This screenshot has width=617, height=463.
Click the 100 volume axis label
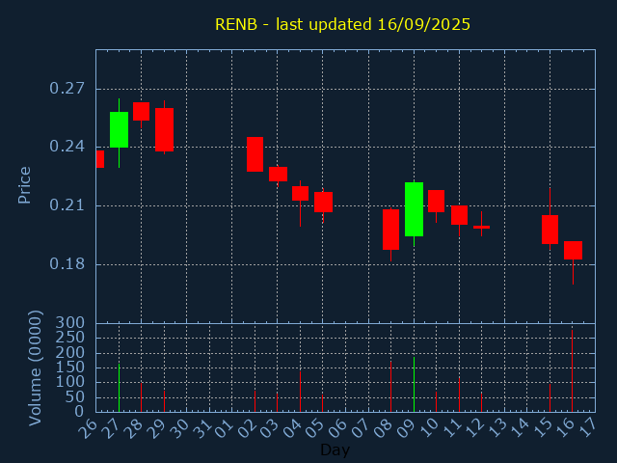(x=70, y=382)
